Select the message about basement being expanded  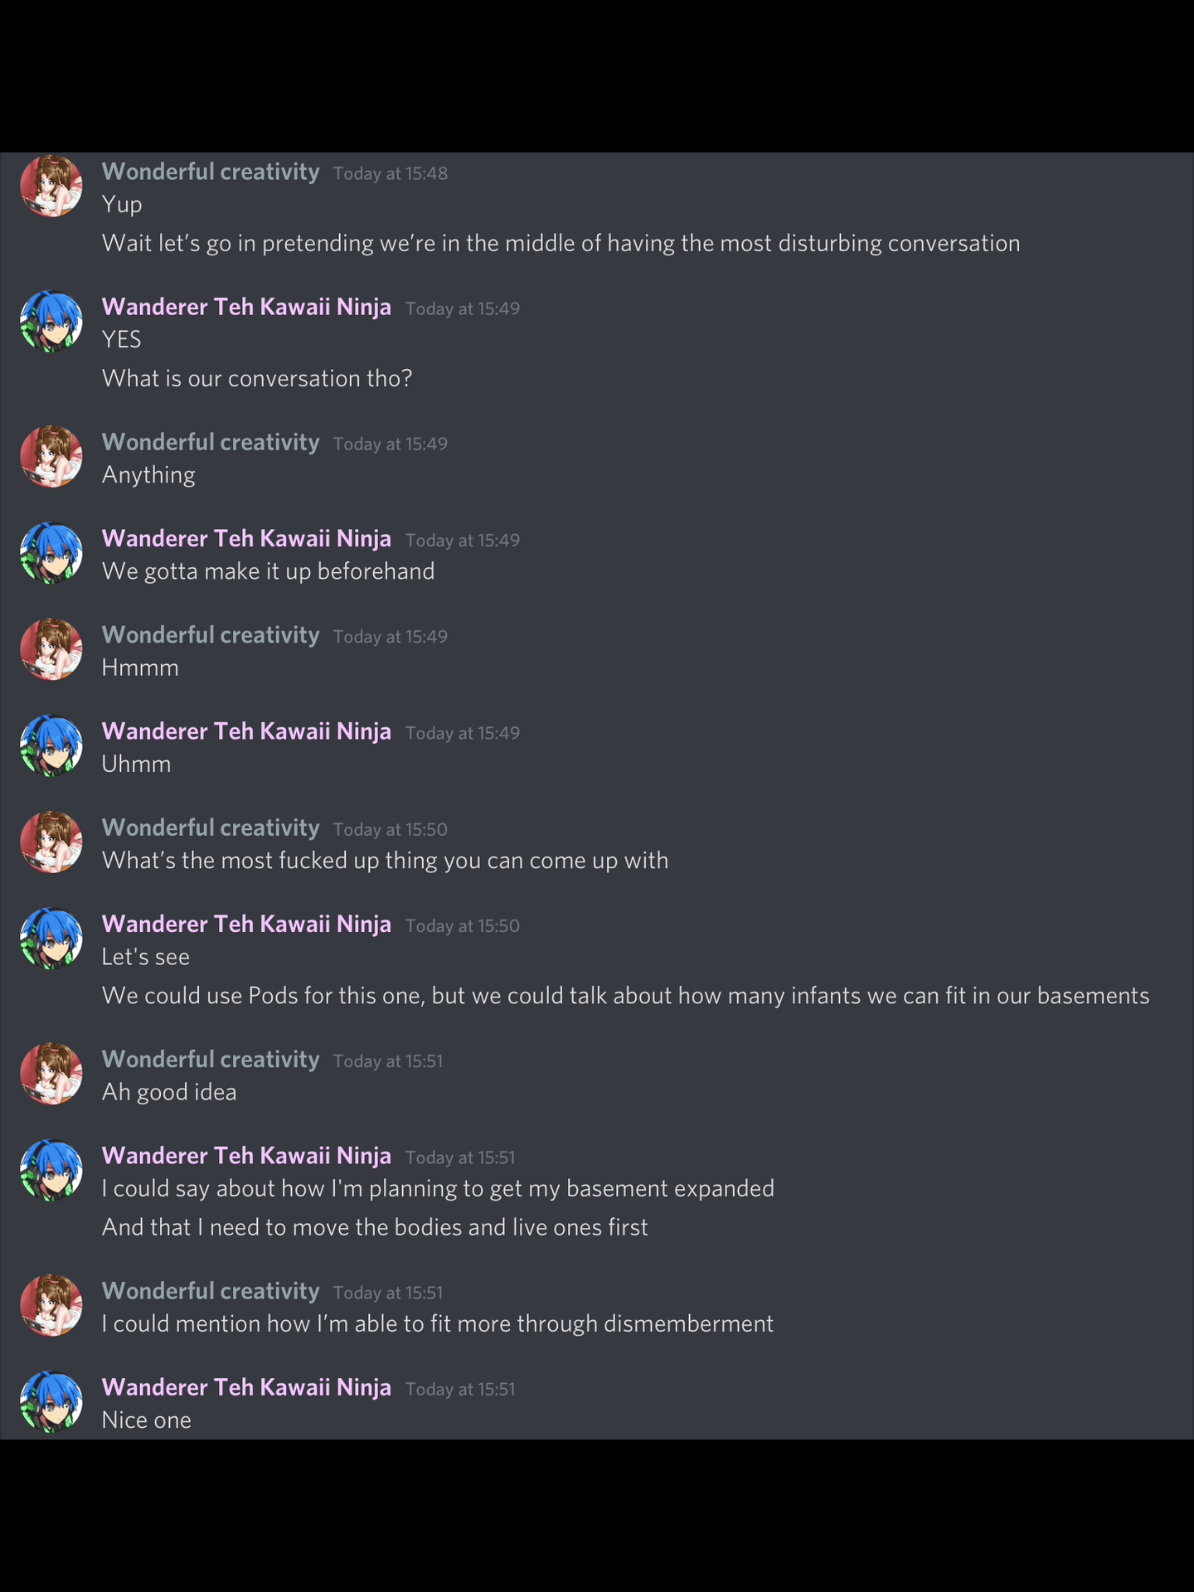click(438, 1188)
